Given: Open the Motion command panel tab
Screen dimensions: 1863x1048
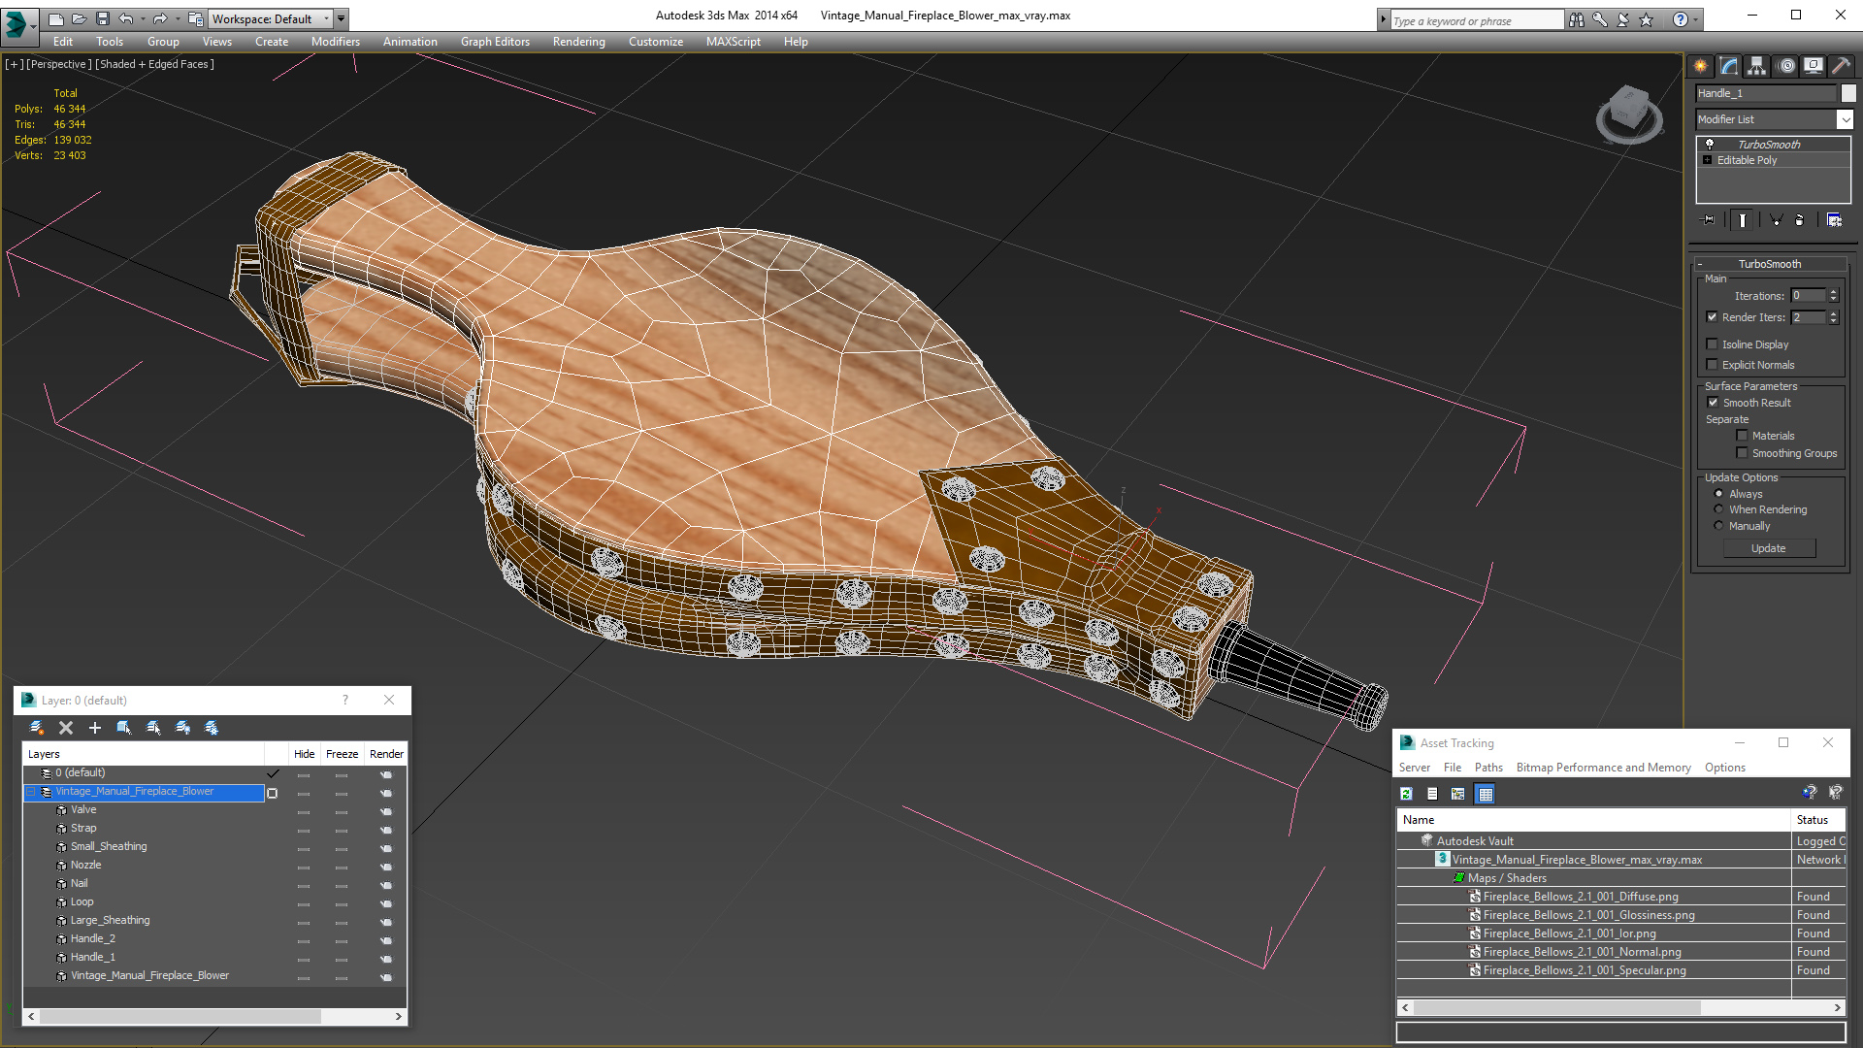Looking at the screenshot, I should (x=1786, y=66).
